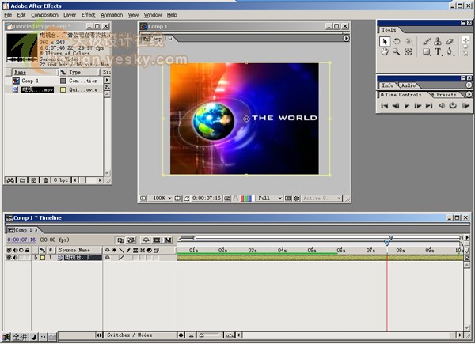This screenshot has height=344, width=475.
Task: Open the Animation menu
Action: tap(112, 15)
